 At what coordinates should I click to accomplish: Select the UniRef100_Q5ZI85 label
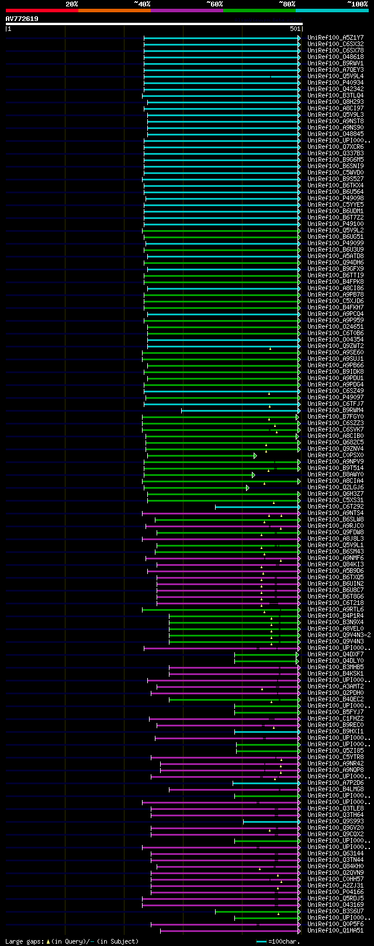pyautogui.click(x=335, y=751)
